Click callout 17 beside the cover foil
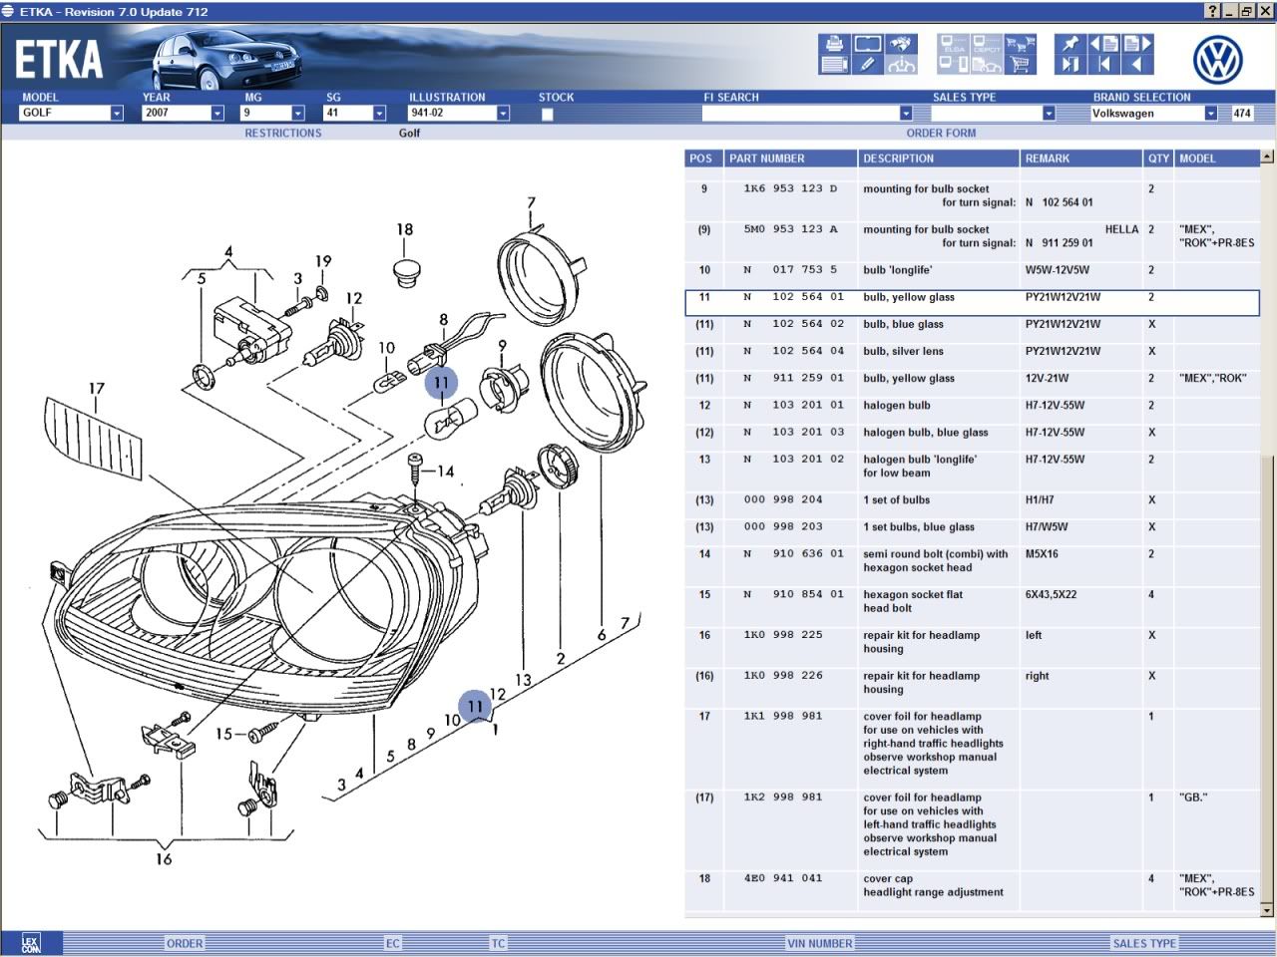The height and width of the screenshot is (957, 1277). (x=96, y=389)
